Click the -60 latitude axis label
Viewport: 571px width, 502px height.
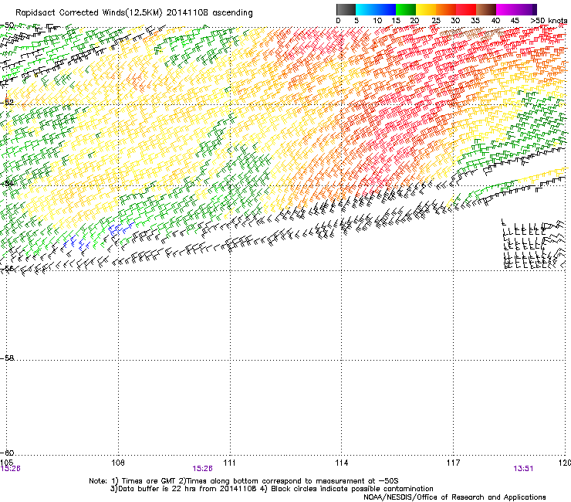tap(7, 453)
